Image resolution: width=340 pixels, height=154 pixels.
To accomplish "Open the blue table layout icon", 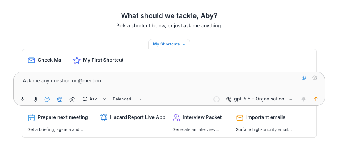I will [303, 78].
